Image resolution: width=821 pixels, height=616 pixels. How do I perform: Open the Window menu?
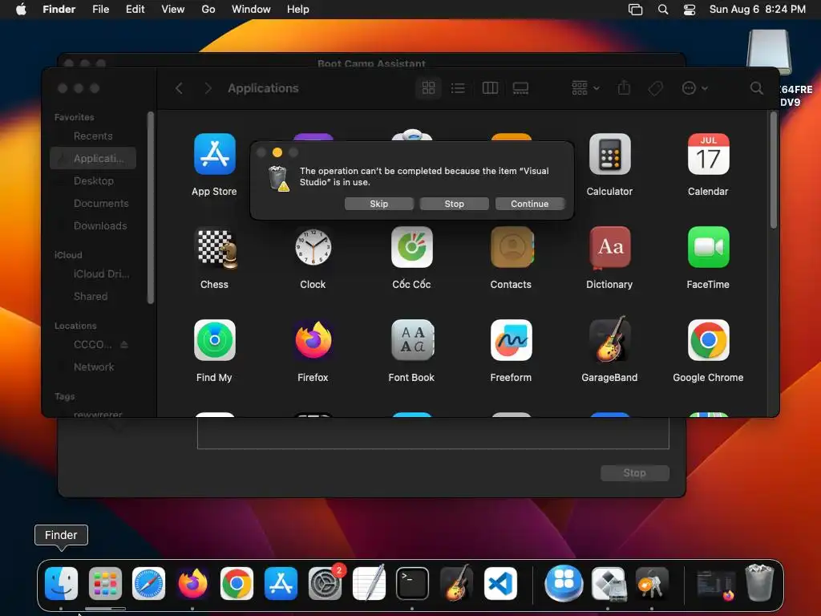pyautogui.click(x=251, y=10)
